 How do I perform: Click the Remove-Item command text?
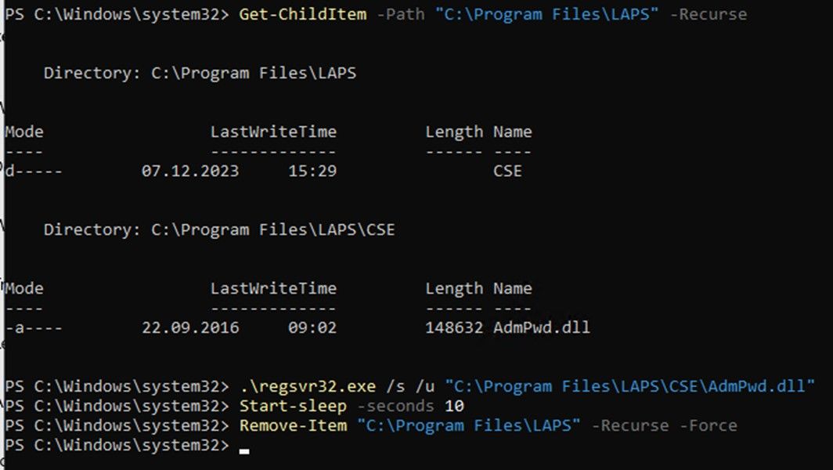[x=293, y=425]
